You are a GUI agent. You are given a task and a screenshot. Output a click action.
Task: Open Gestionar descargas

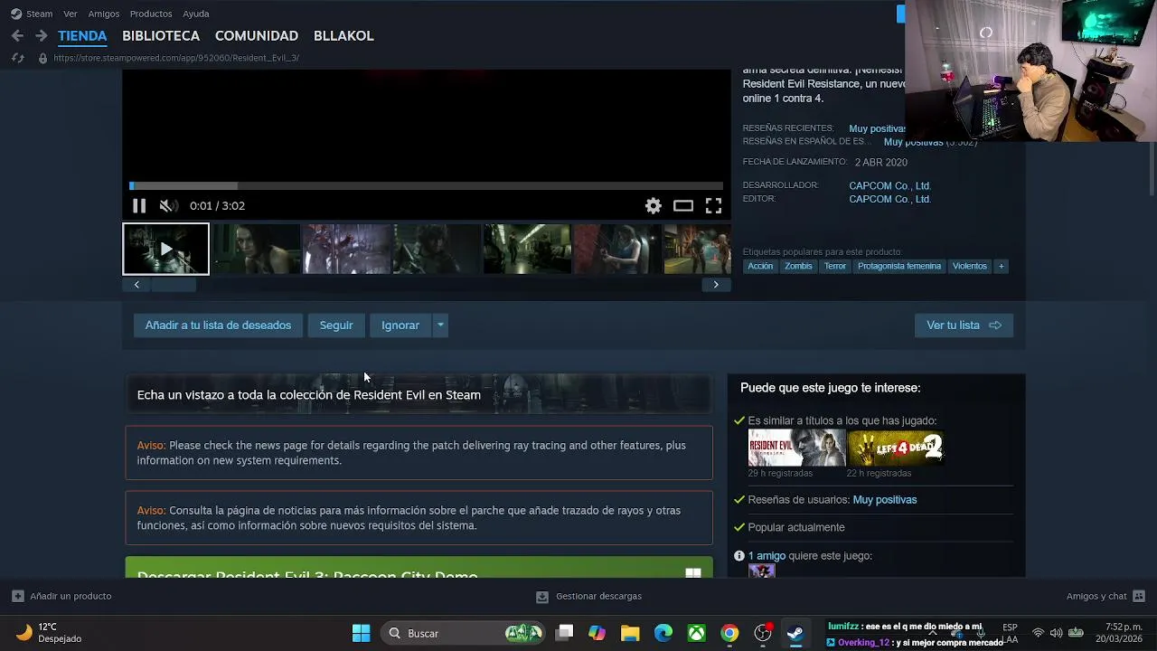(588, 597)
